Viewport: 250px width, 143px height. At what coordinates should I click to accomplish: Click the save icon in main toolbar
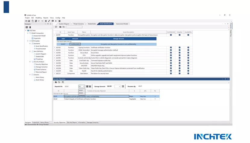29,21
